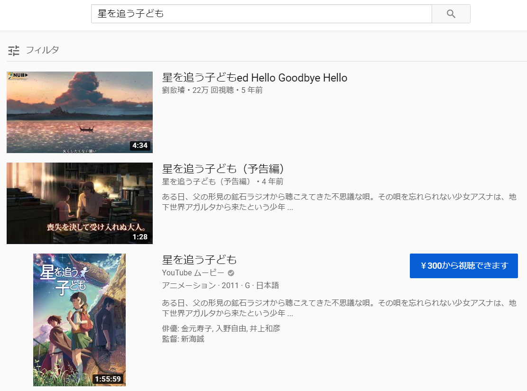Visit the YouTube ムービー channel
The height and width of the screenshot is (391, 527).
[193, 273]
